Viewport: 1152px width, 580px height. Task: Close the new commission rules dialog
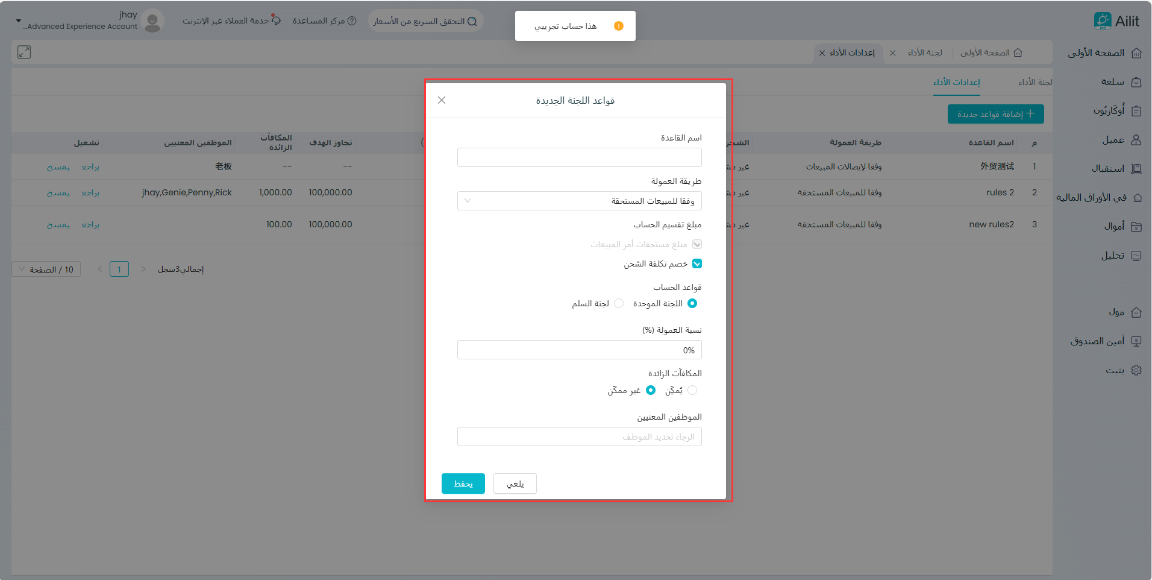click(x=442, y=100)
